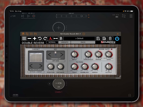The width and height of the screenshot is (143, 107).
Task: Click the GATE speed knob
Action: [x=109, y=54]
